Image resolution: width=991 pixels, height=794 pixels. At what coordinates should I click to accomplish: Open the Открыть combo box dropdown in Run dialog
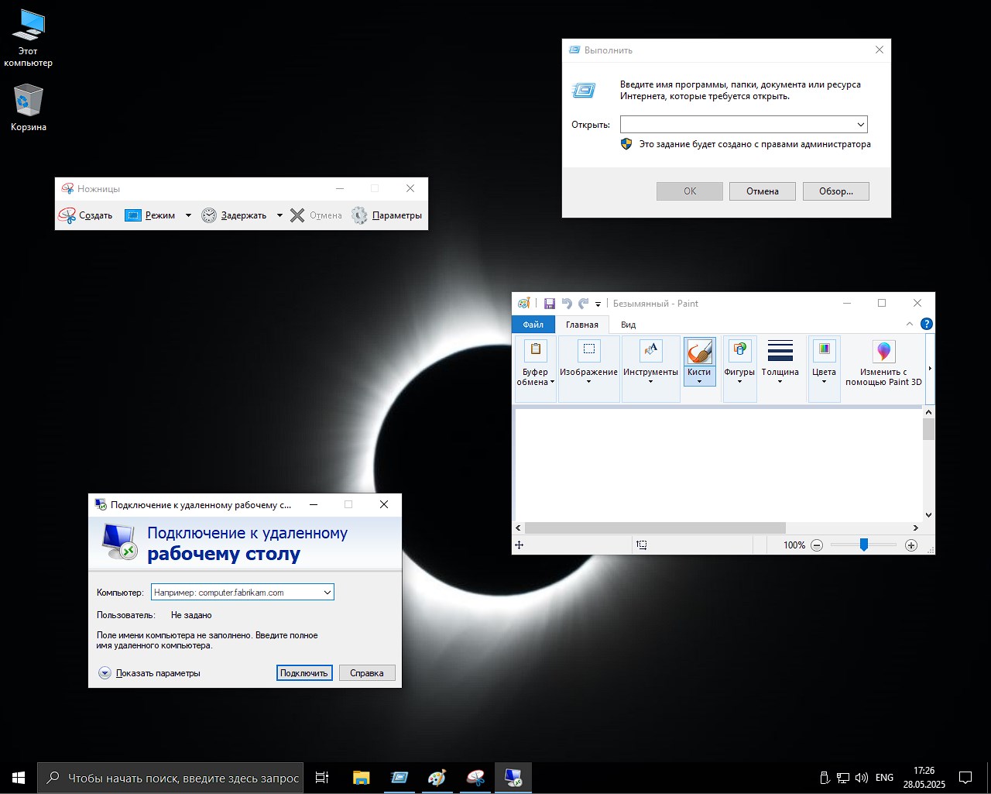860,125
